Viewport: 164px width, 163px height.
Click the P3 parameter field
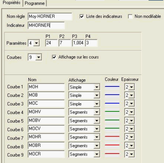pyautogui.click(x=78, y=43)
